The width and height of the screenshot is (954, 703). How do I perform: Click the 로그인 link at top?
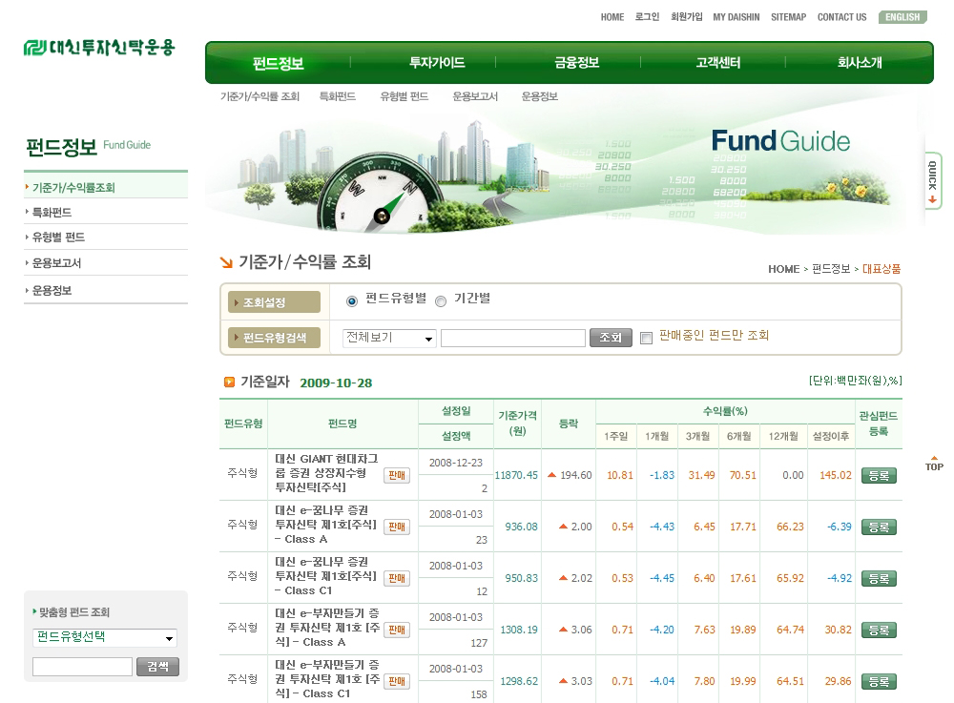647,17
